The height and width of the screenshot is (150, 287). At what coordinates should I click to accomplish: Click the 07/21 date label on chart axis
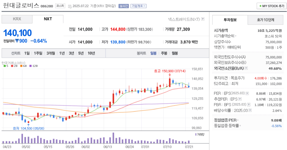click(189, 147)
